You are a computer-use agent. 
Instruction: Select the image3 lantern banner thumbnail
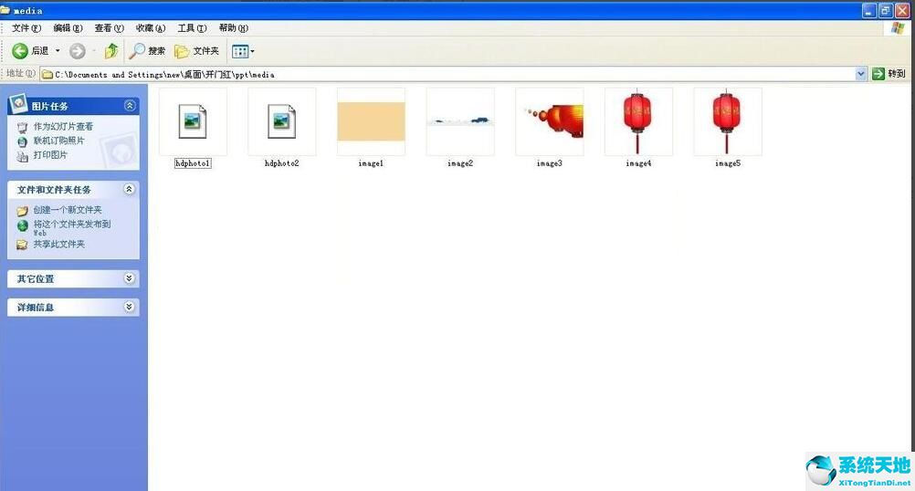pyautogui.click(x=549, y=121)
